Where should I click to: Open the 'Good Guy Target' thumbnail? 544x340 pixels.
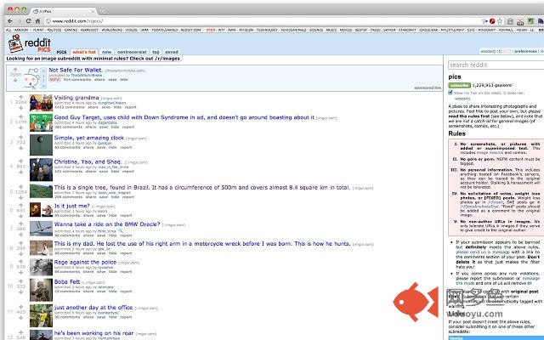pos(41,122)
